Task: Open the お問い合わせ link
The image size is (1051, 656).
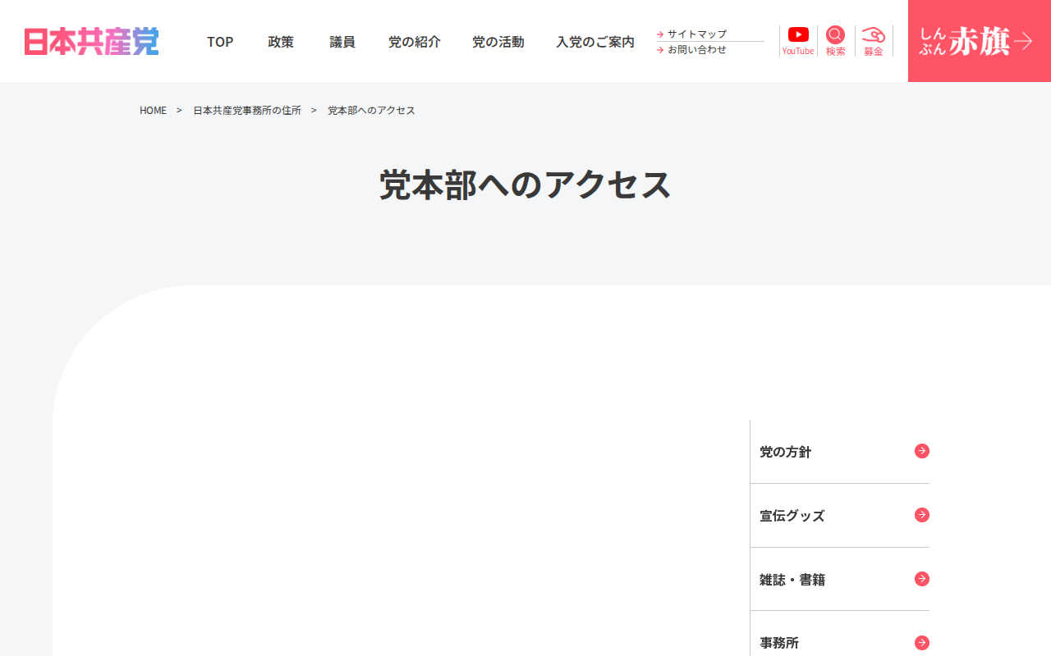Action: [x=696, y=49]
